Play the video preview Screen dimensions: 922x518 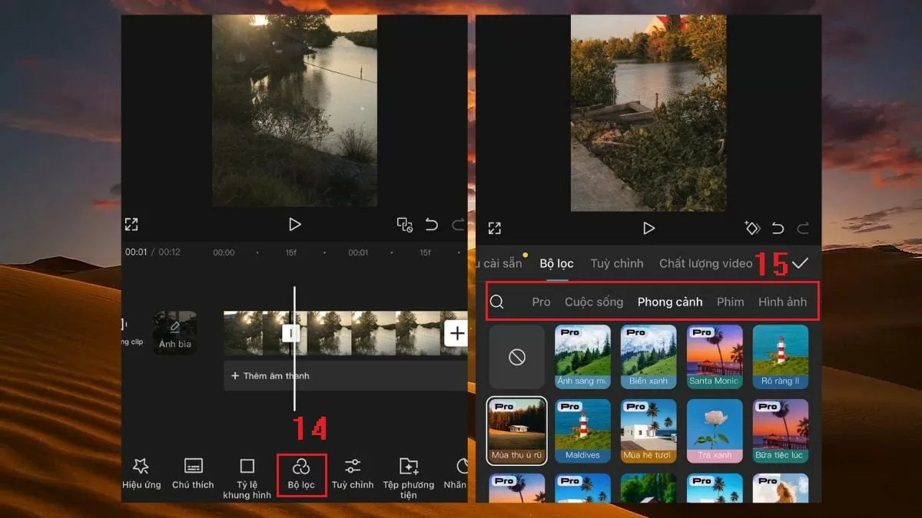click(294, 224)
